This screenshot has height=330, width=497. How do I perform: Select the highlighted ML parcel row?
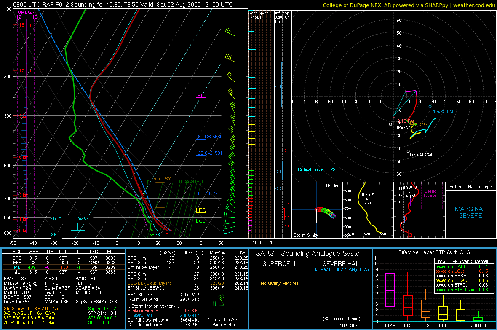[x=64, y=267]
